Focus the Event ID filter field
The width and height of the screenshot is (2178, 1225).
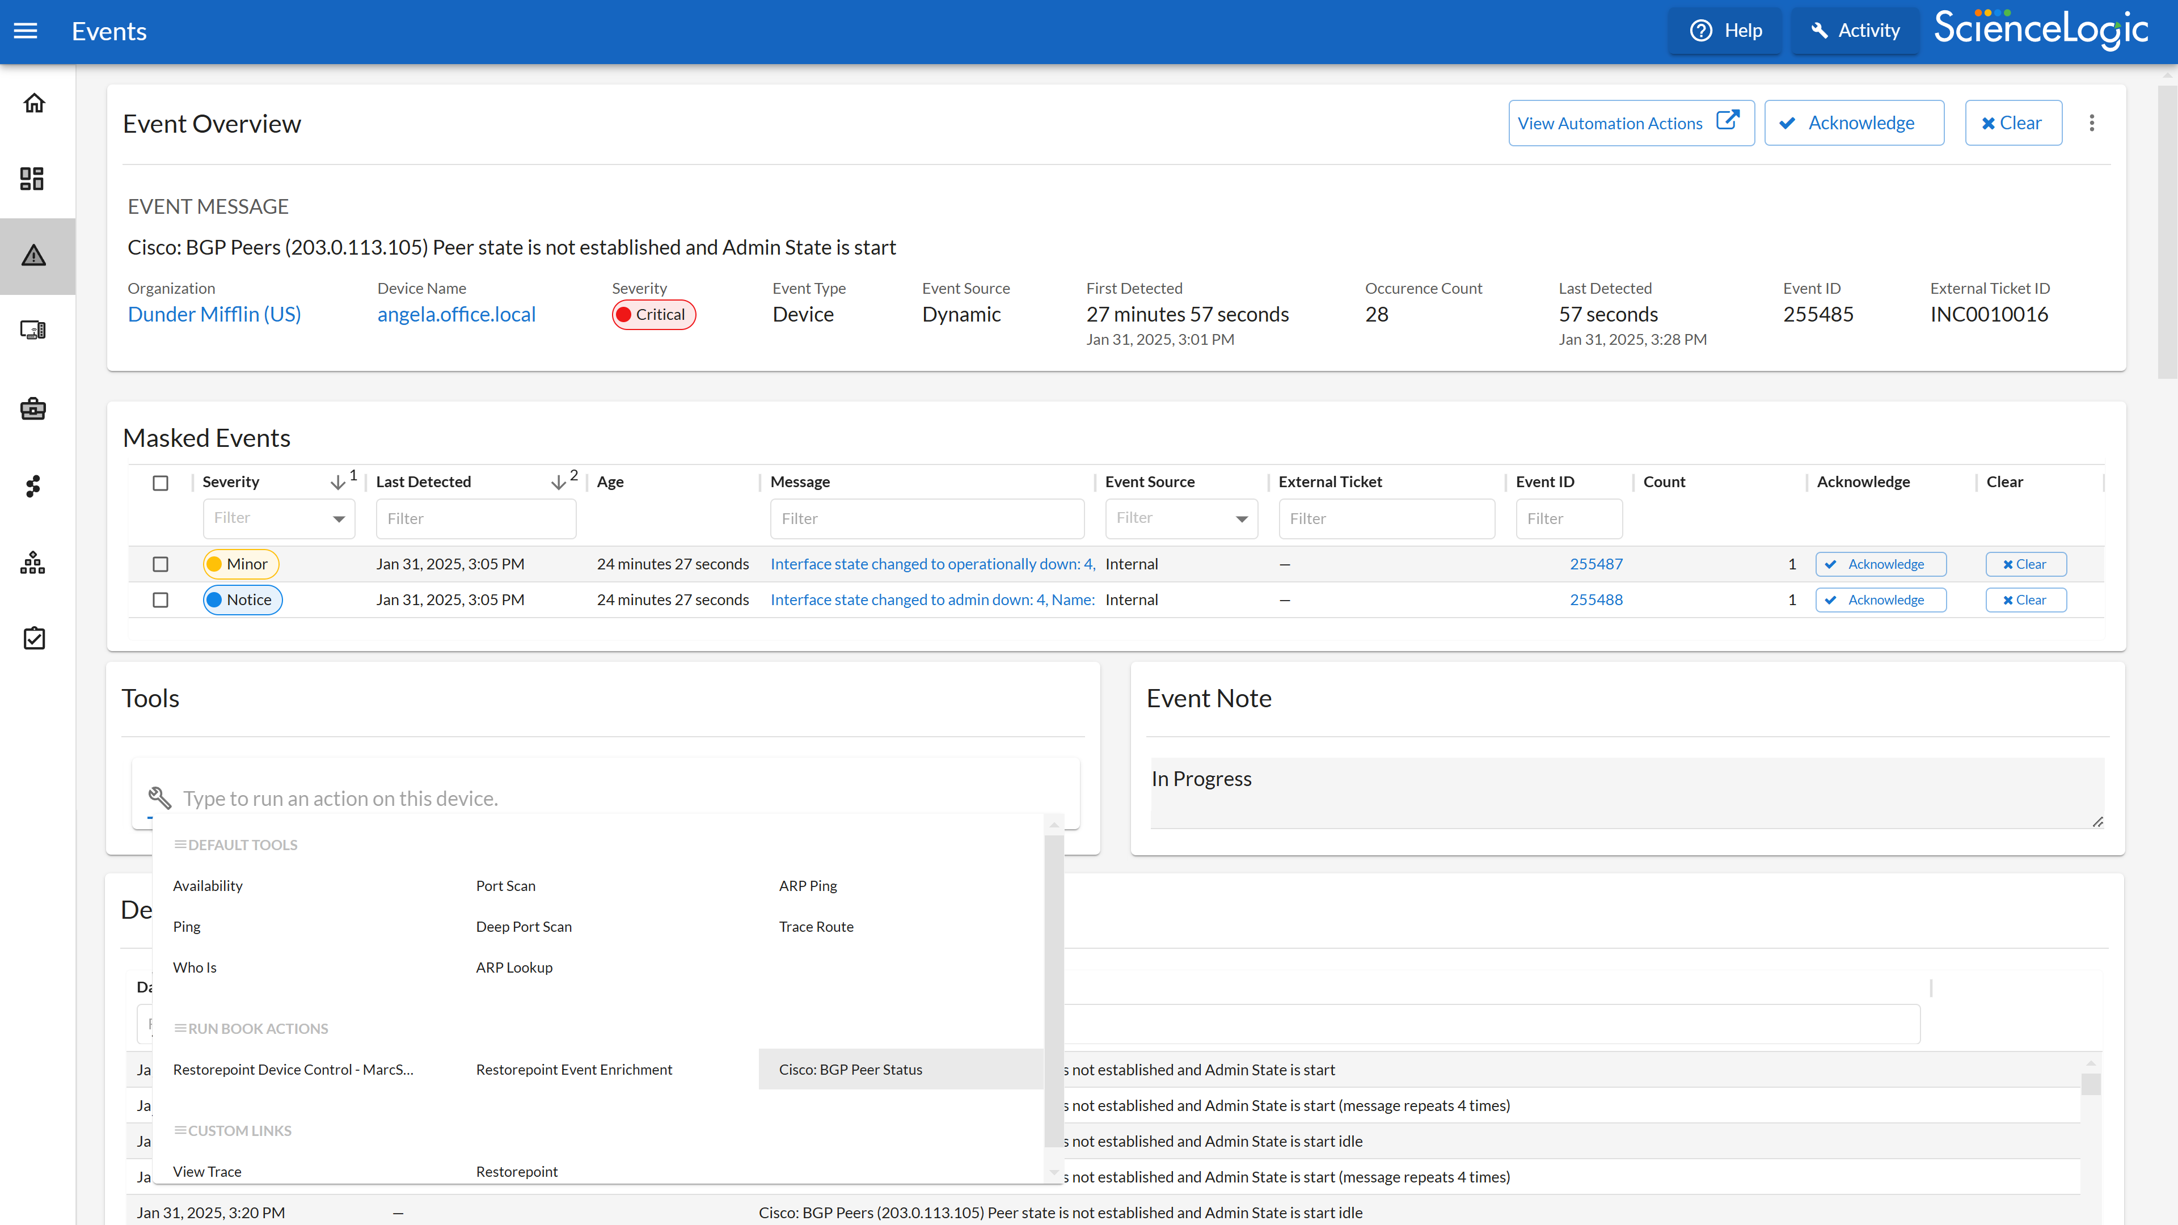click(1569, 518)
